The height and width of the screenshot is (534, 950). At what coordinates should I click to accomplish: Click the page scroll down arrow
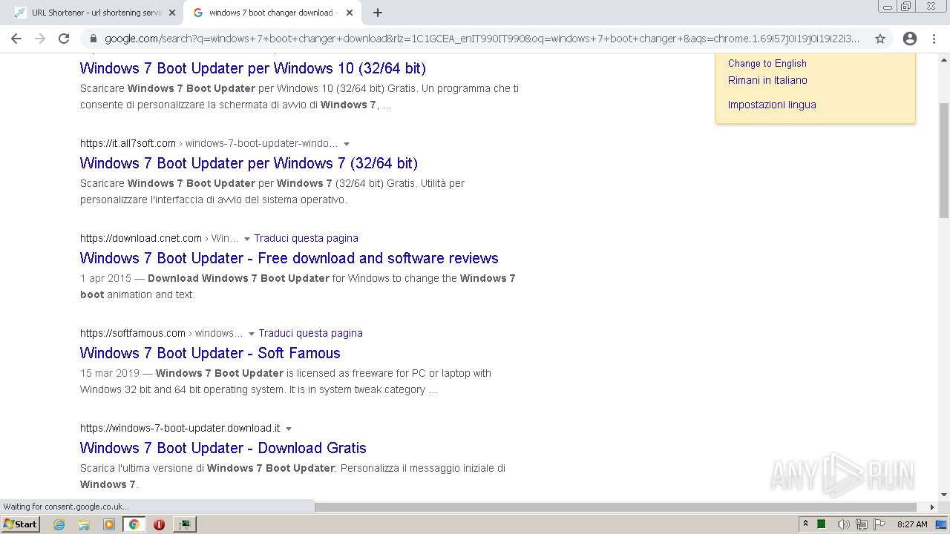pyautogui.click(x=943, y=495)
